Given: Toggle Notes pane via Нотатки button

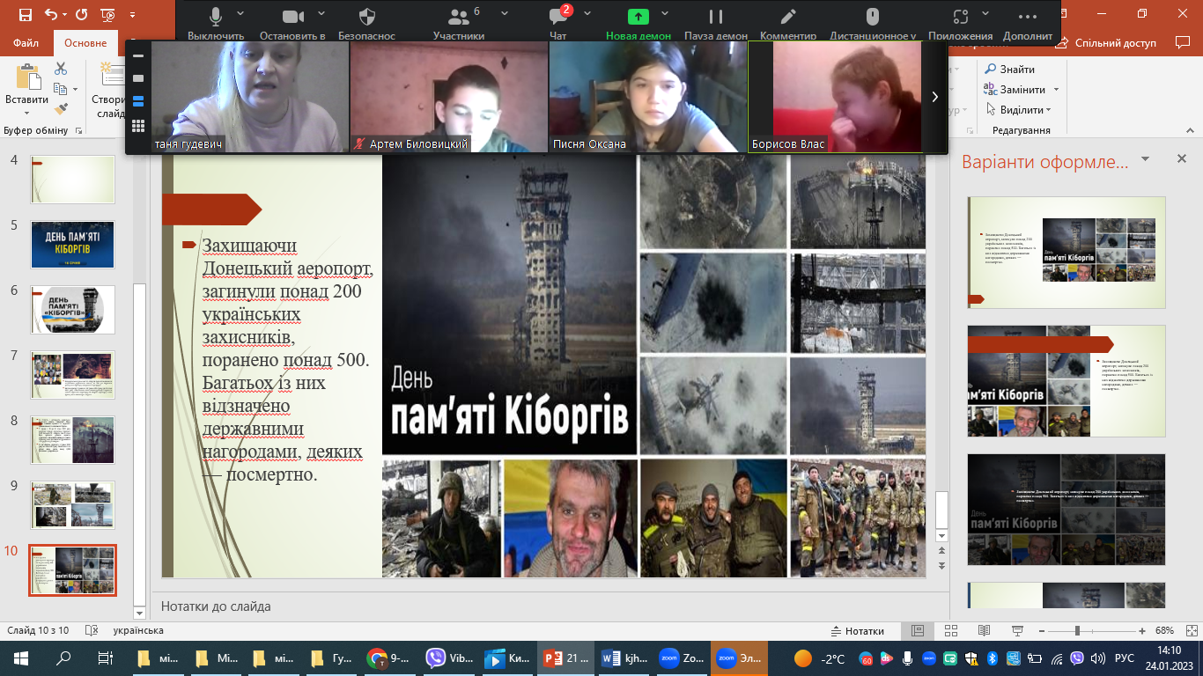Looking at the screenshot, I should (x=858, y=630).
